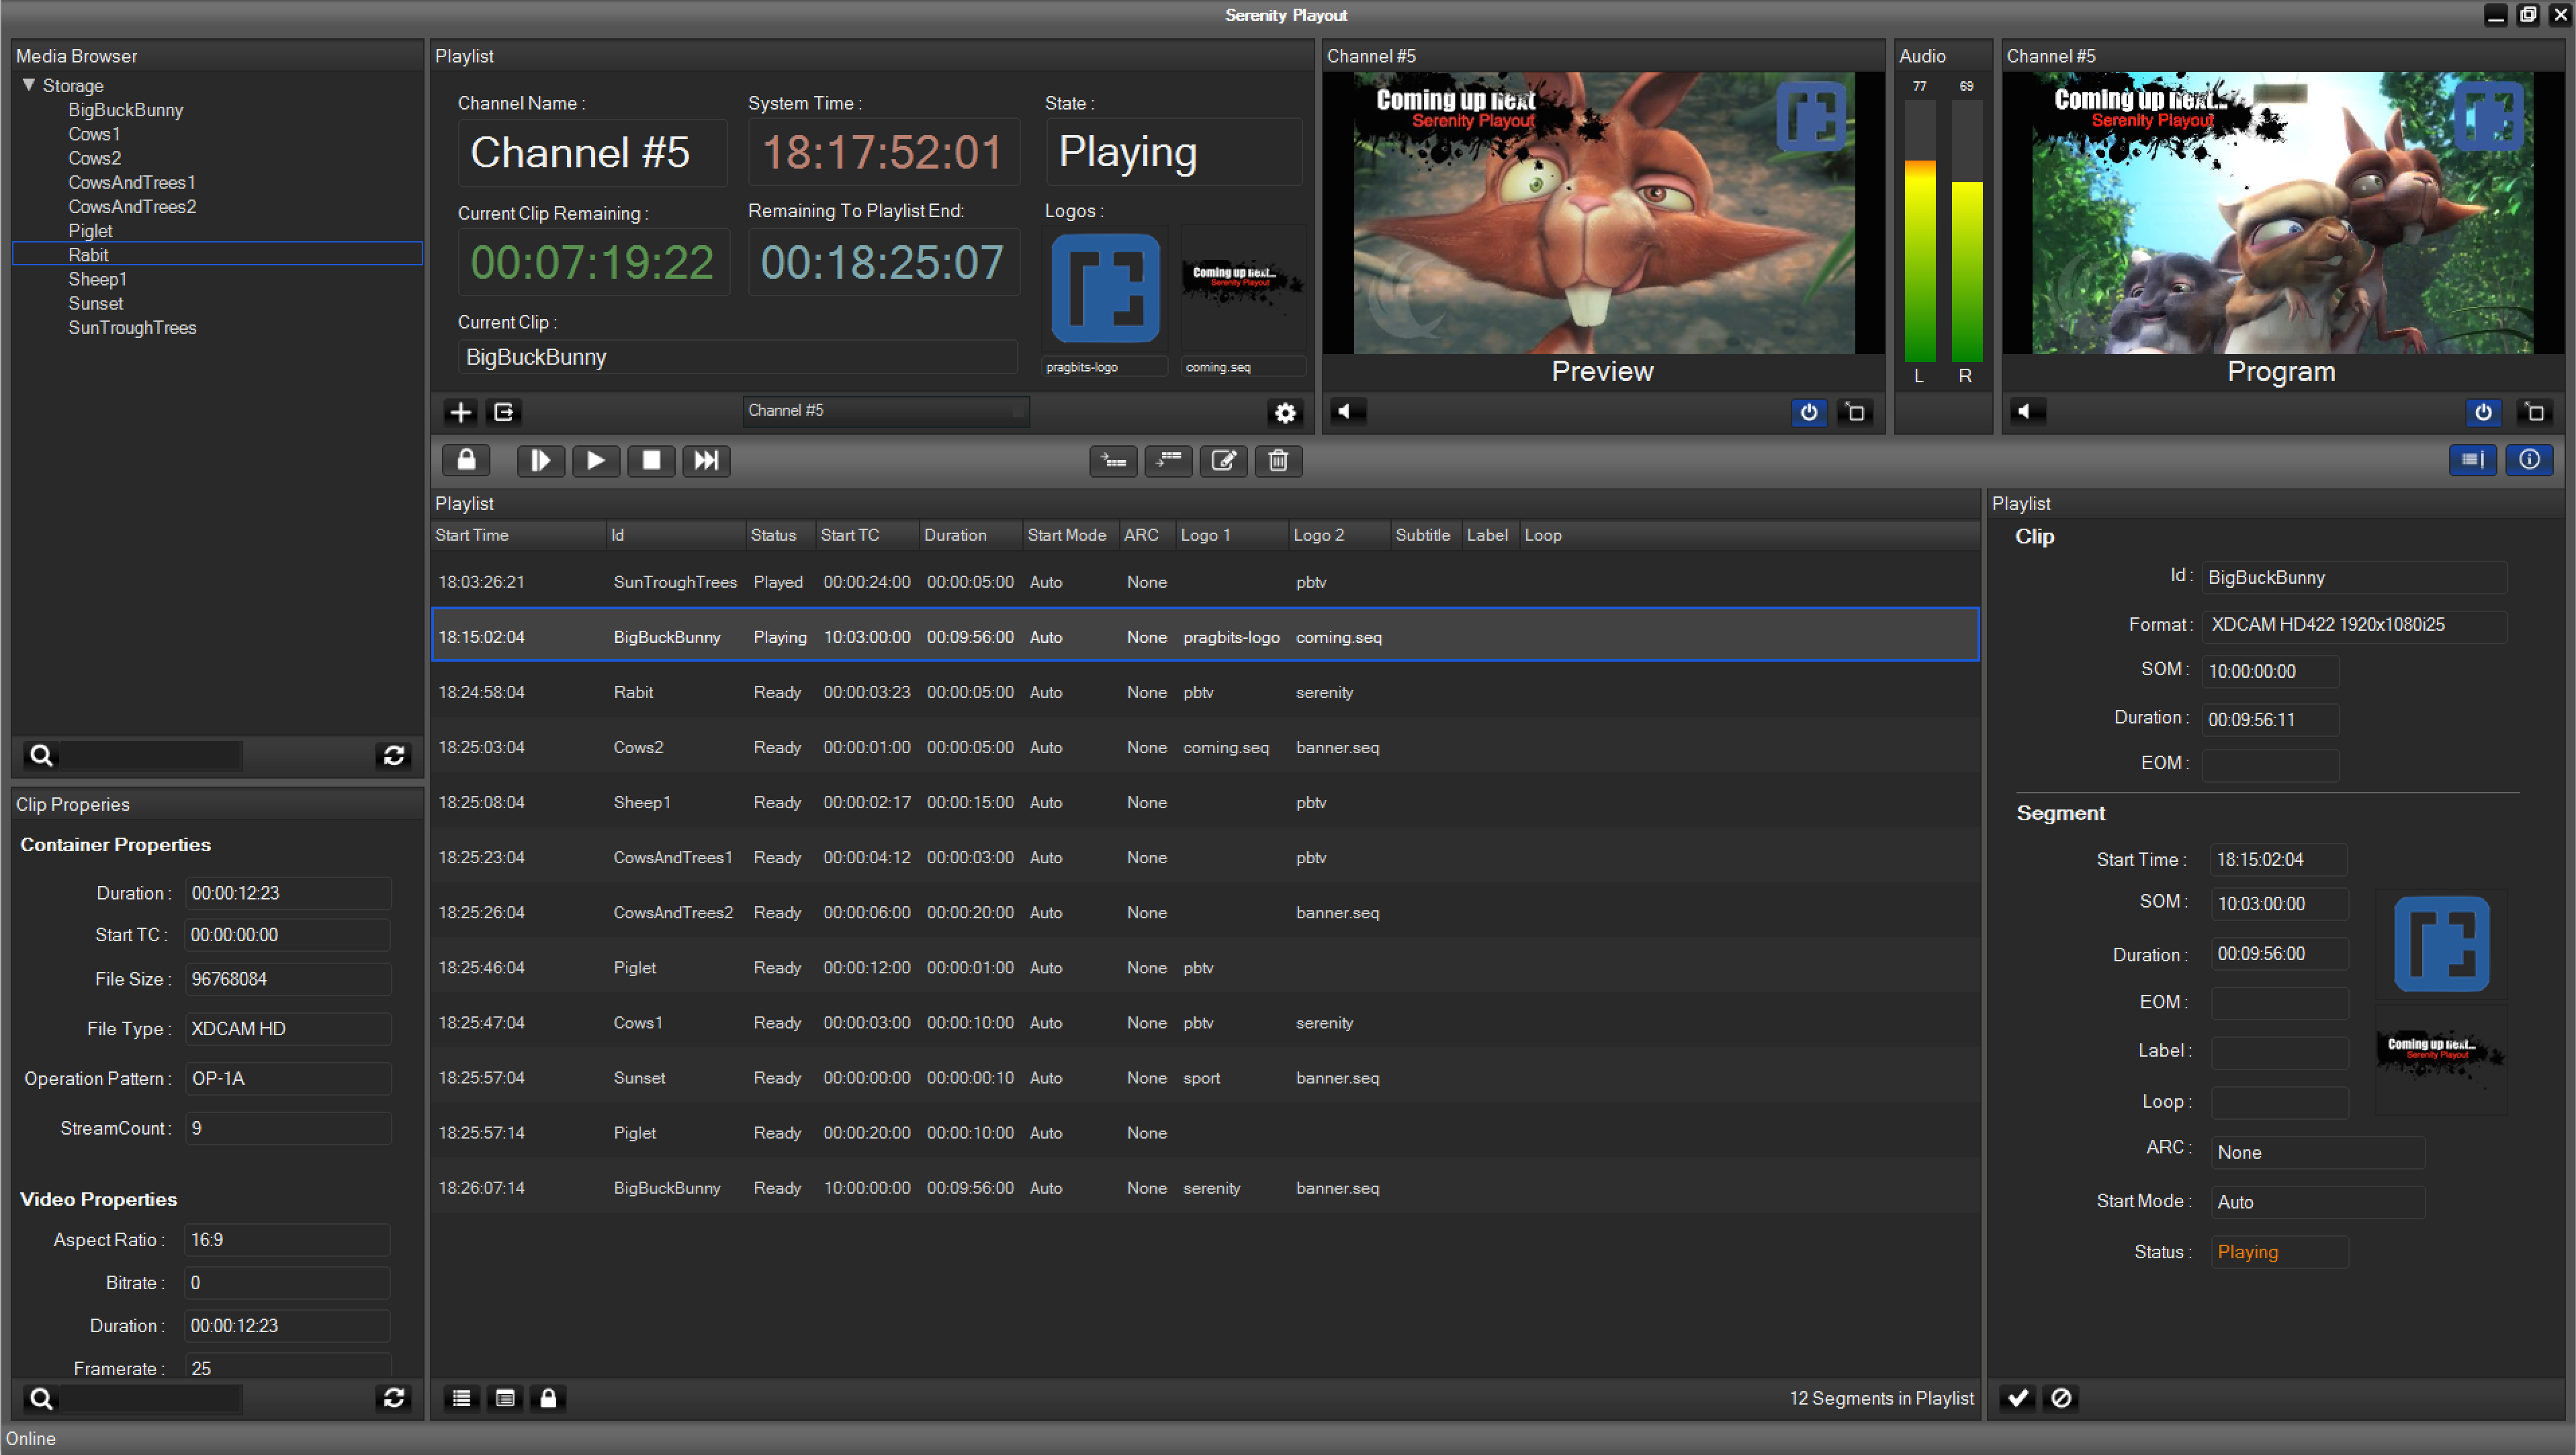
Task: Collapse the Storage tree node
Action: pyautogui.click(x=29, y=85)
